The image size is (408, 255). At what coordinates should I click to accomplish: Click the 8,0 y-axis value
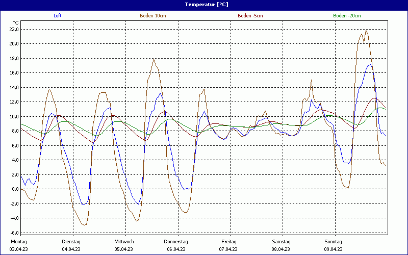(x=15, y=131)
